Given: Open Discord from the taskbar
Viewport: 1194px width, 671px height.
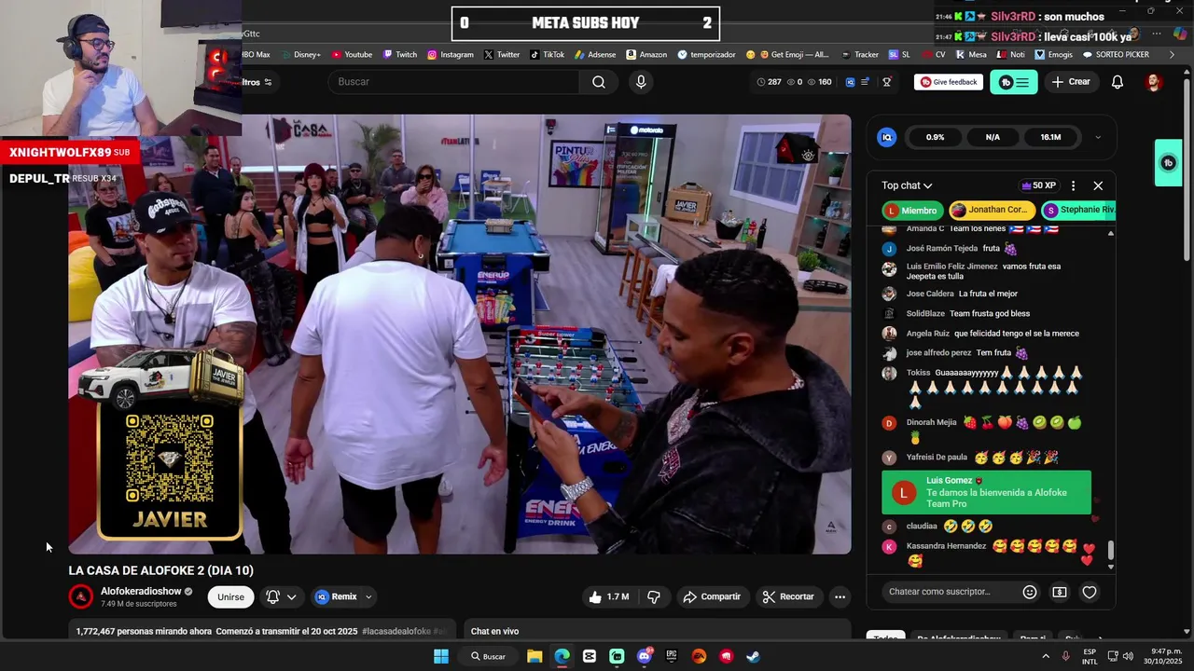Looking at the screenshot, I should click(x=644, y=656).
